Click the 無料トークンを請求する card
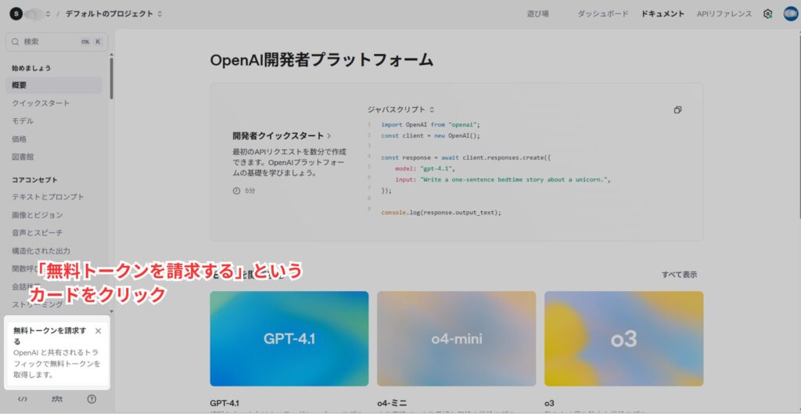 click(x=57, y=352)
